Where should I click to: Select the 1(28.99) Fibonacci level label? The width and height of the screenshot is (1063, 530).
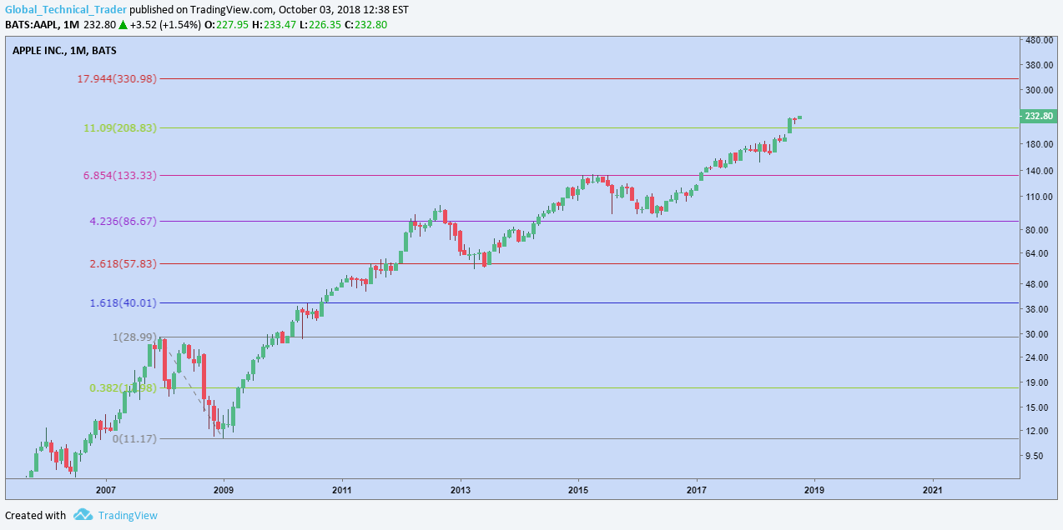tap(134, 337)
